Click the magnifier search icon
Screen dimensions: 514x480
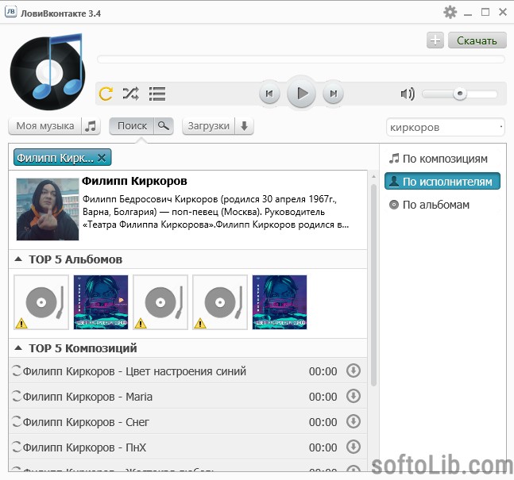163,126
